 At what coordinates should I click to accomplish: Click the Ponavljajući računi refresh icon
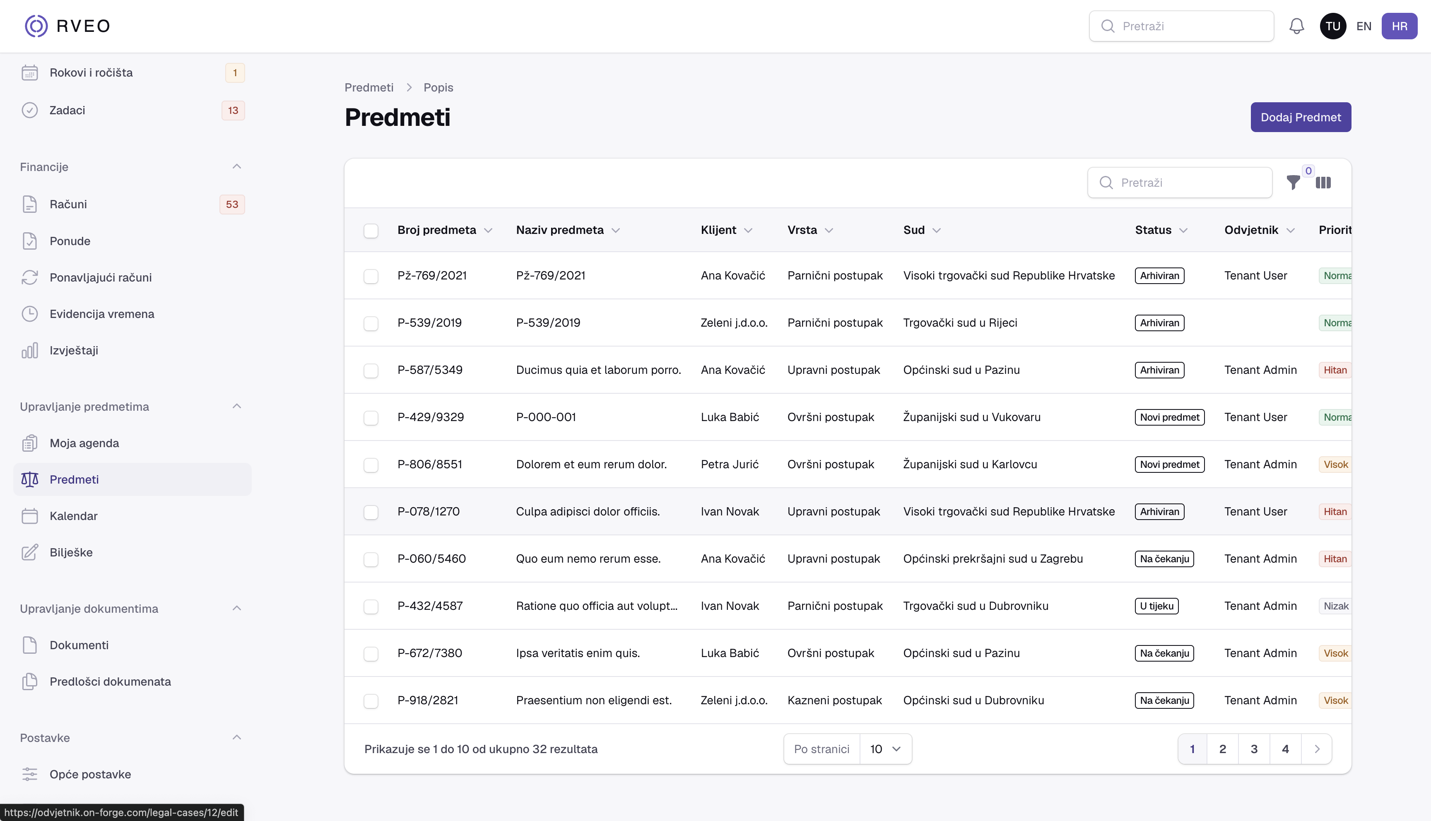30,277
